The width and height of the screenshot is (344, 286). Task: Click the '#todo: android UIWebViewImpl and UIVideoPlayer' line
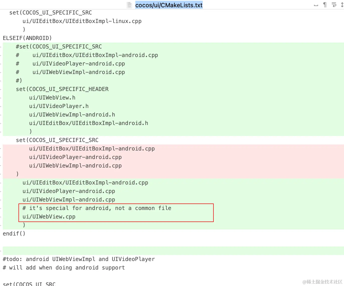(x=79, y=259)
